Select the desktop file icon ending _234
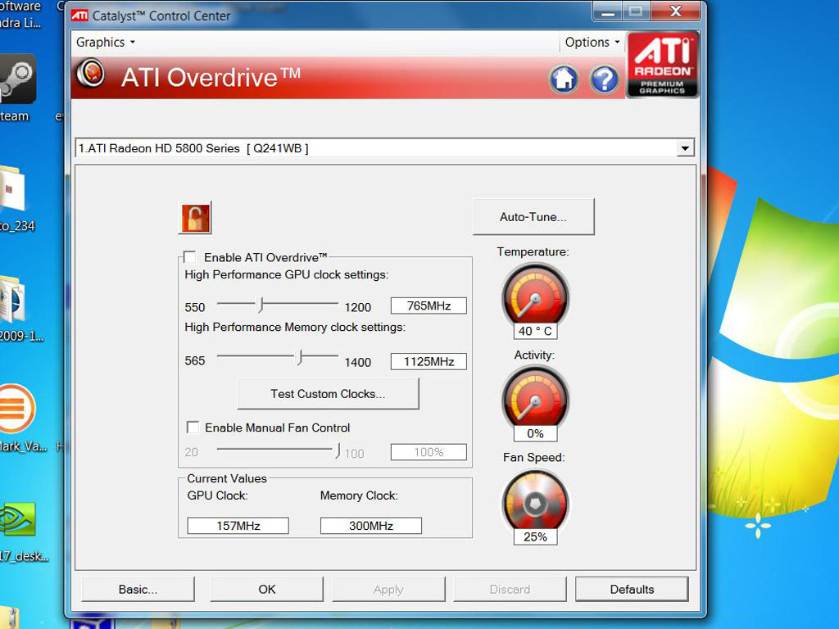839x629 pixels. click(x=13, y=188)
